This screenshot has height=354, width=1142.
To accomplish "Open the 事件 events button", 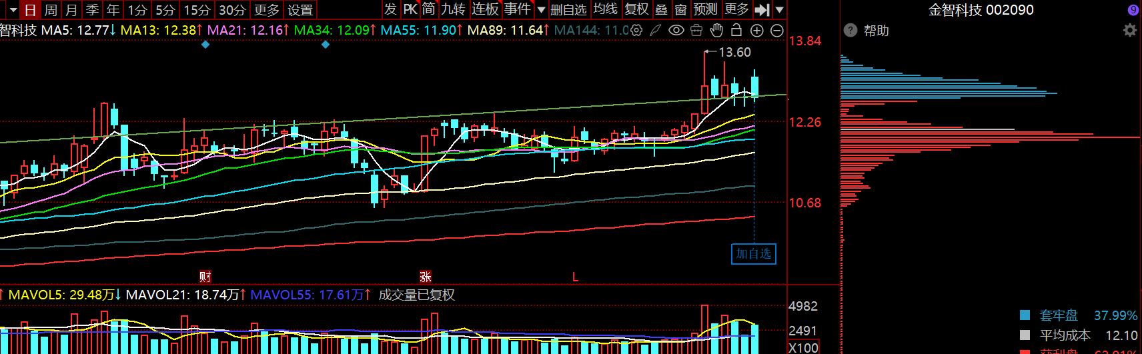I will [x=517, y=9].
